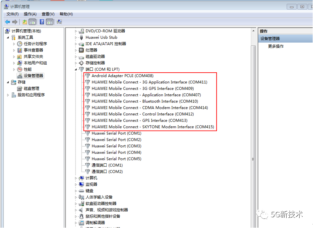Collapse the 系统工具 tree node
Image resolution: width=313 pixels, height=228 pixels.
8,37
